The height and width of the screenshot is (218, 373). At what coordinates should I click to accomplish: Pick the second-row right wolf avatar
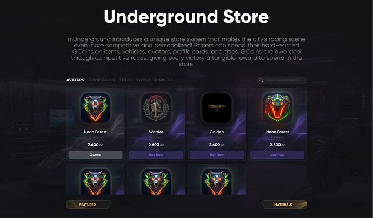pyautogui.click(x=217, y=181)
